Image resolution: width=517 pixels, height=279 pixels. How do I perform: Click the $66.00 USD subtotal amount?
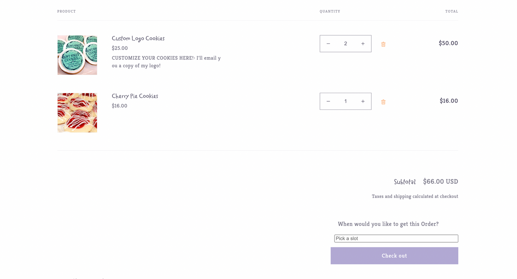440,181
